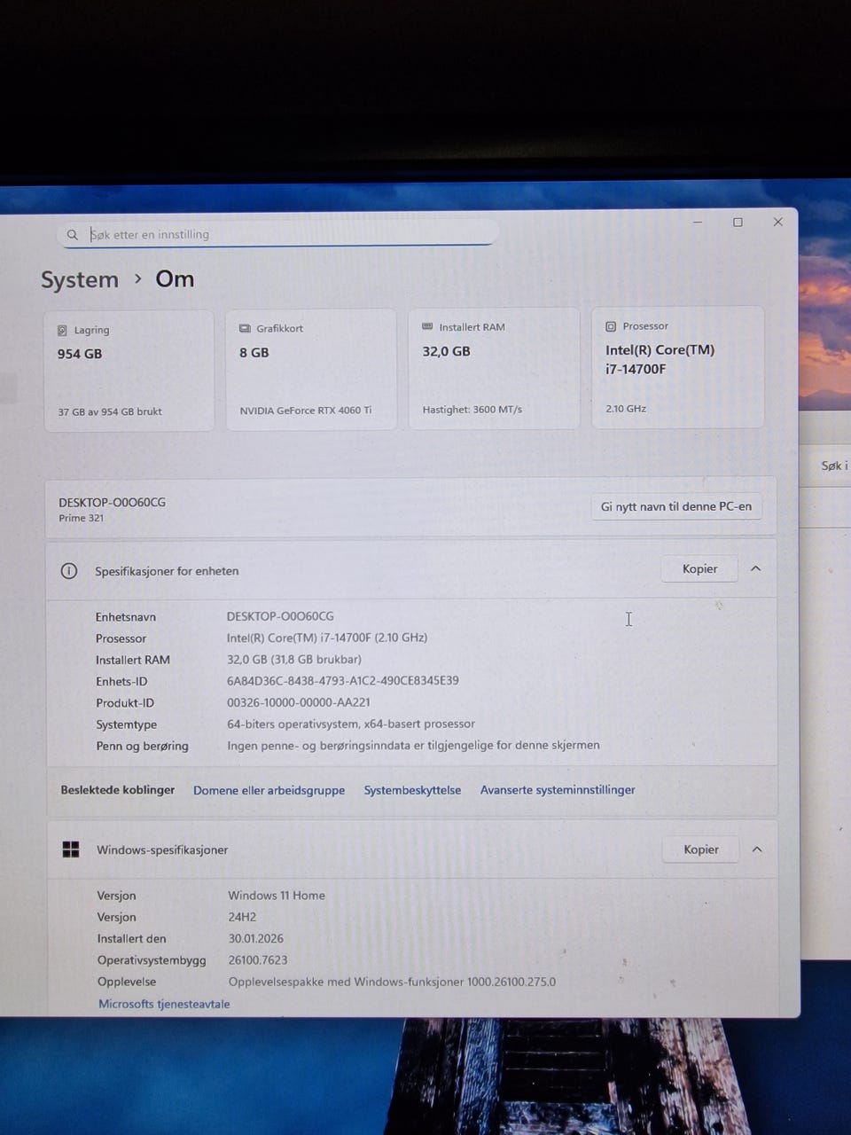
Task: Collapse the Spesifikasjoner for enheten section
Action: tap(755, 569)
